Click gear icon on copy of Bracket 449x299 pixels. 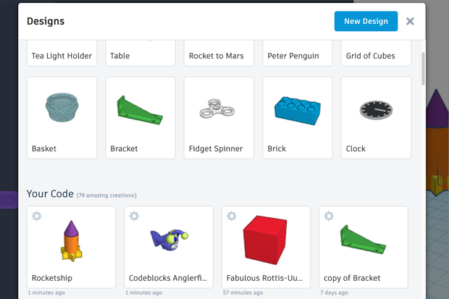pyautogui.click(x=329, y=216)
